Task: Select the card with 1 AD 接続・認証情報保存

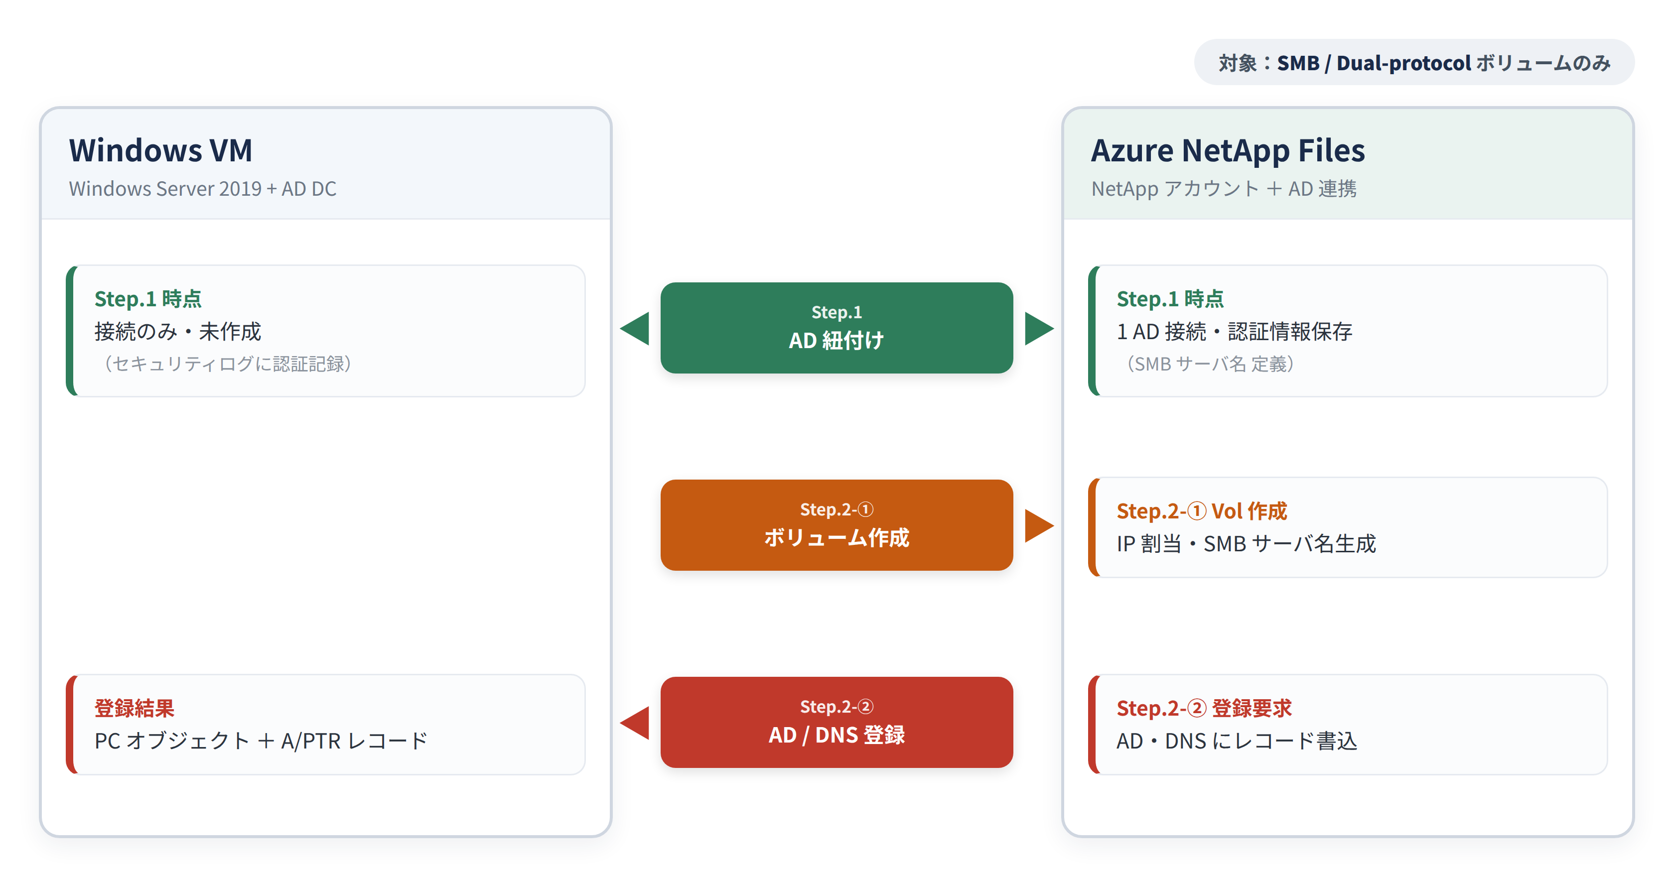Action: [x=1348, y=331]
